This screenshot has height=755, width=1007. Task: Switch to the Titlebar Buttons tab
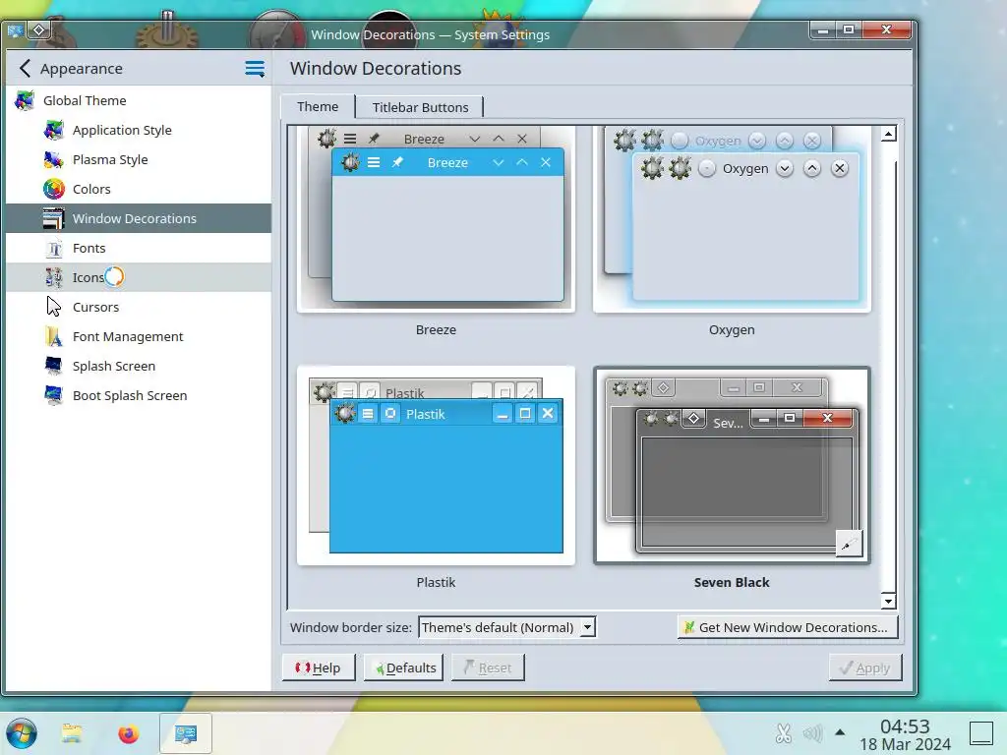point(420,107)
